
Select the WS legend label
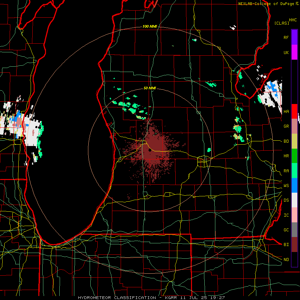click(x=286, y=186)
